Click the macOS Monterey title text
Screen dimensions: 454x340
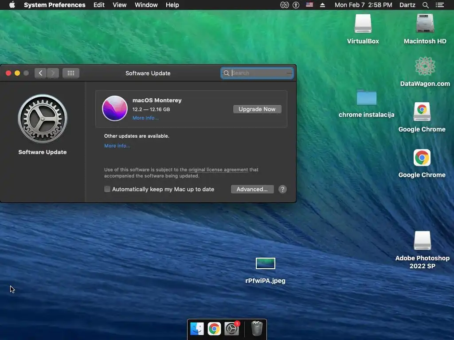pos(157,100)
